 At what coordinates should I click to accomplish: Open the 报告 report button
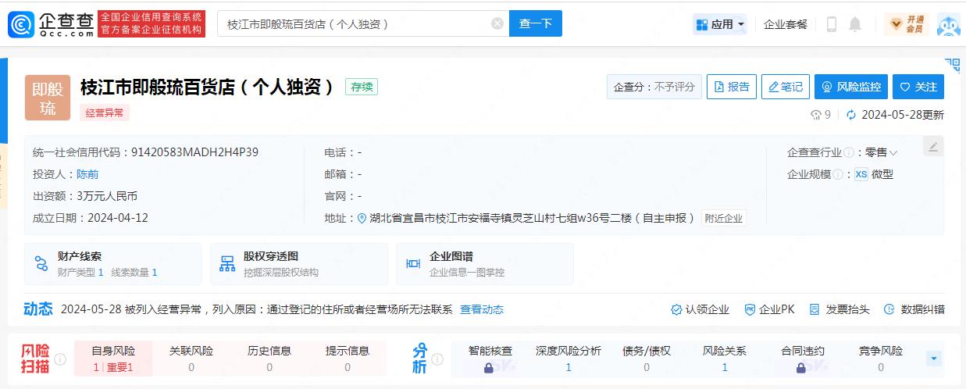coord(731,87)
